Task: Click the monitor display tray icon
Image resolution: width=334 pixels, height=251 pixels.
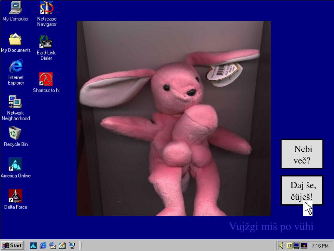Action: click(x=296, y=246)
